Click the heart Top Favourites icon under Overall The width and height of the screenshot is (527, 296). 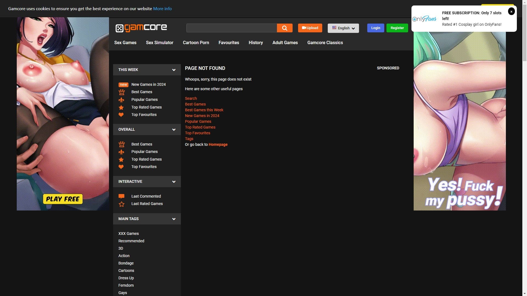click(x=121, y=167)
